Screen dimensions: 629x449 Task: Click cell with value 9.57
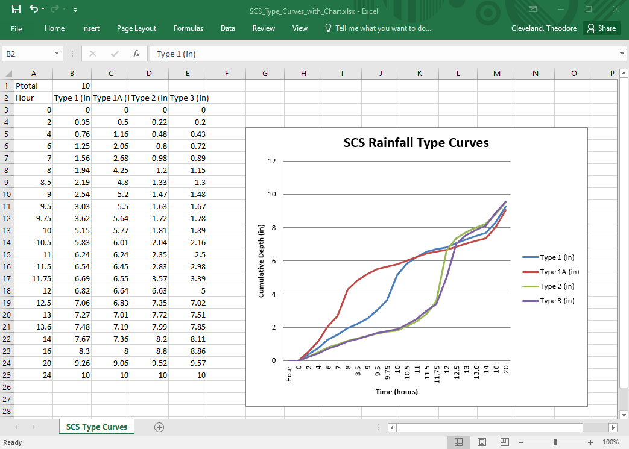click(188, 363)
